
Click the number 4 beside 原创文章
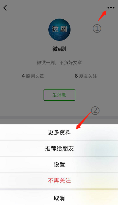click(23, 76)
